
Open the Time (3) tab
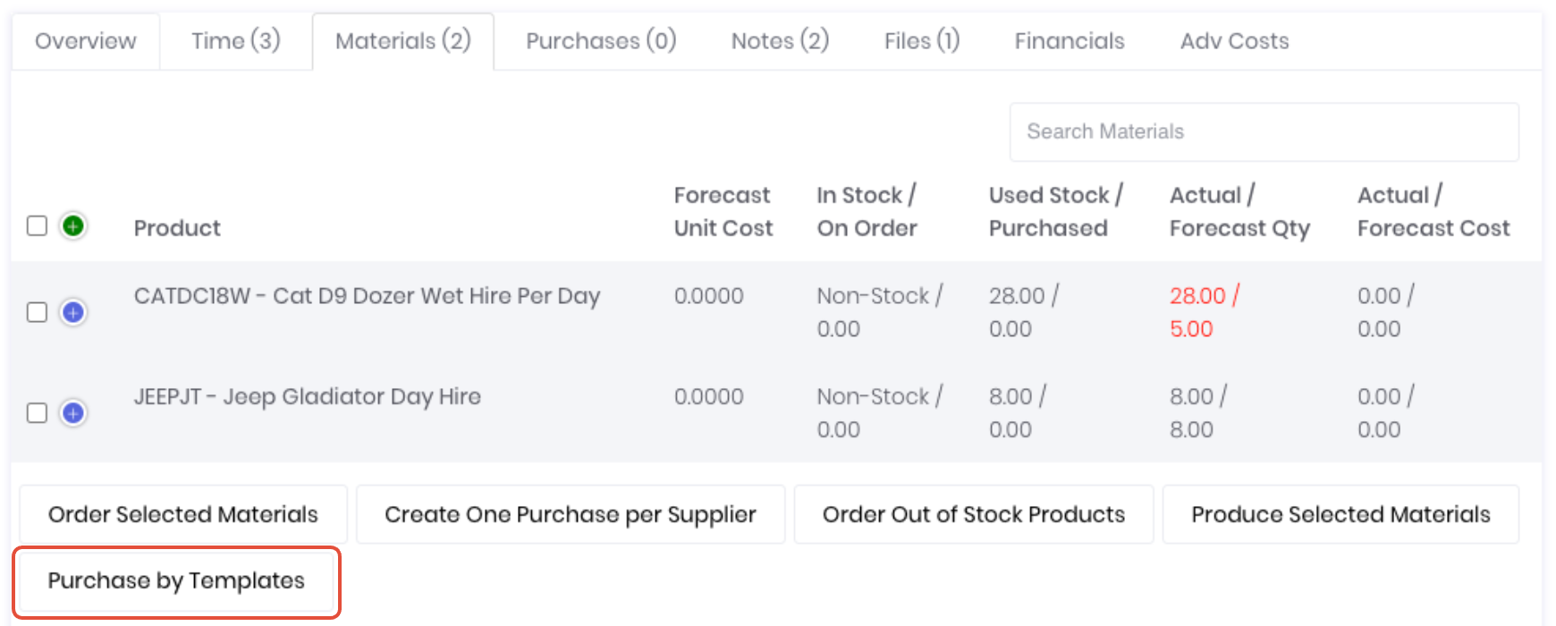235,41
